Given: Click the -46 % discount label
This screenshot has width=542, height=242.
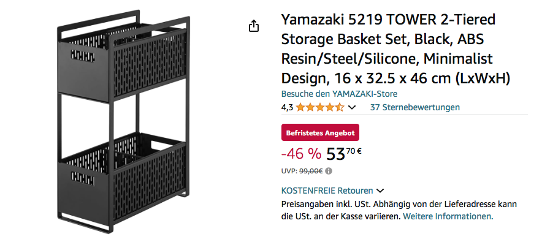Looking at the screenshot, I should 301,154.
